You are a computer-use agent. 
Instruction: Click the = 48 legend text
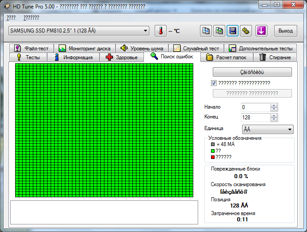226,144
